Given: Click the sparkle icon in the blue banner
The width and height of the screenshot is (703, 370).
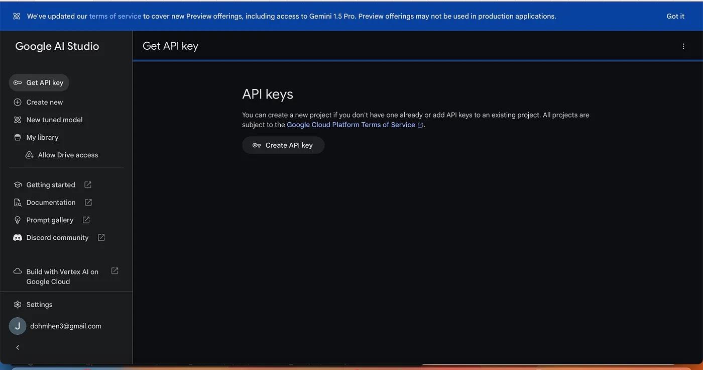Looking at the screenshot, I should (17, 16).
